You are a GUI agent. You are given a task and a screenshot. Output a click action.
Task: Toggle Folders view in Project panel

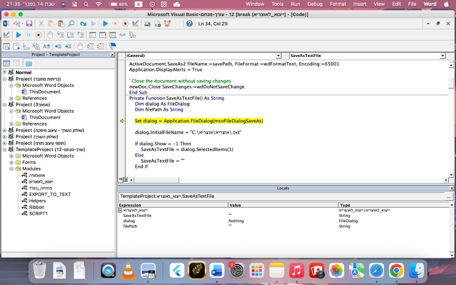tap(28, 63)
